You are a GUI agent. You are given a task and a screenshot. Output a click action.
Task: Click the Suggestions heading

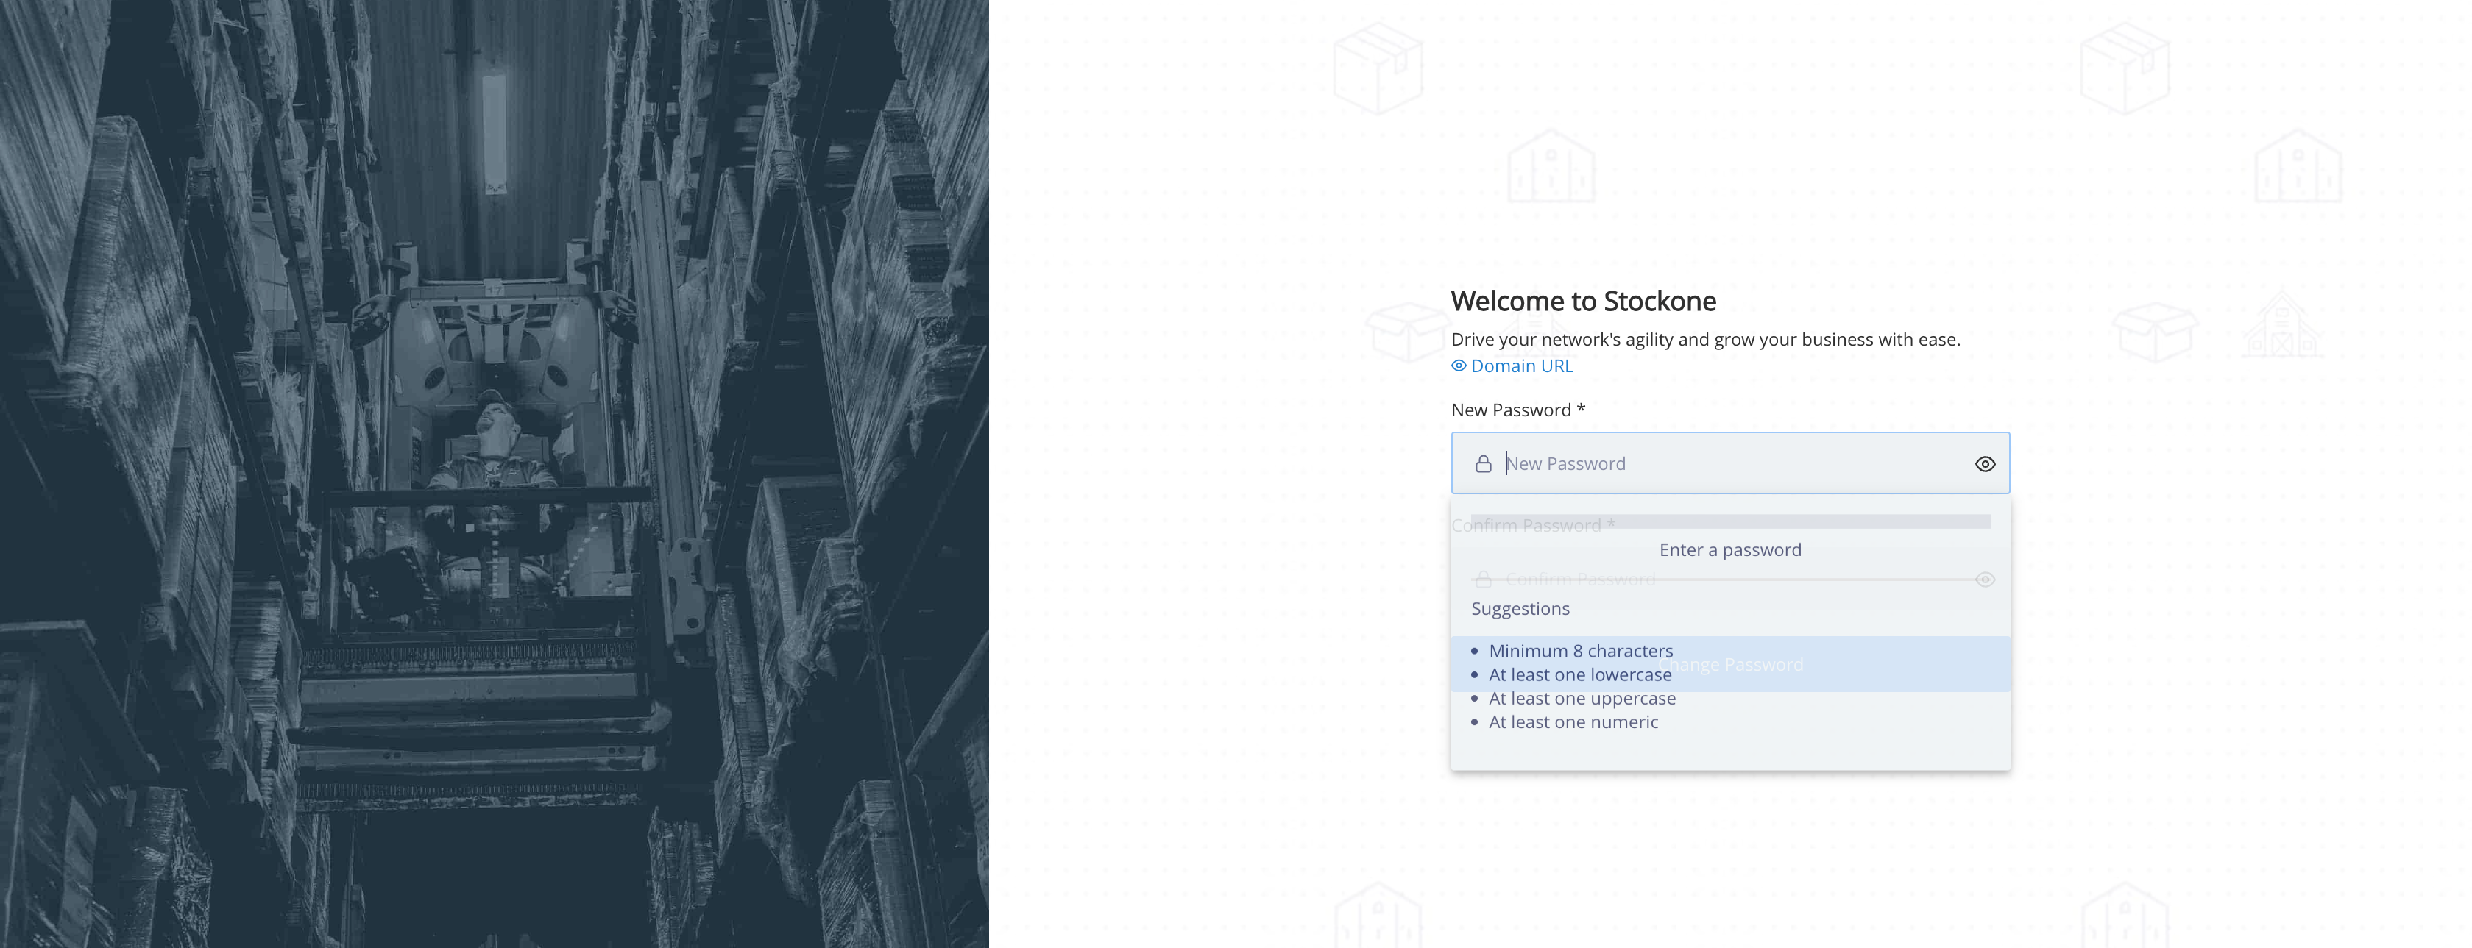(x=1520, y=609)
